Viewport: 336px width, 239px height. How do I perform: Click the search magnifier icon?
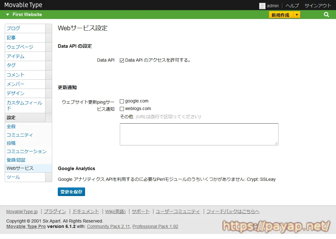tap(327, 15)
